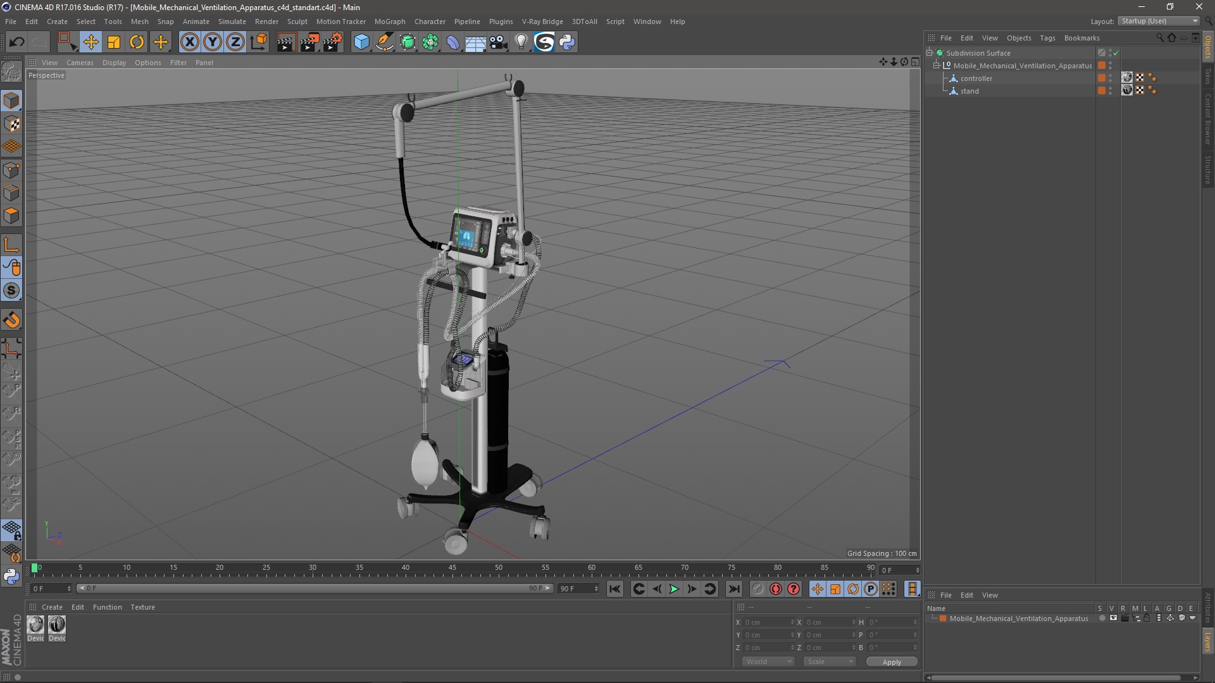Collapse Mobile_Mechanical_Ventilation_Apparatus null object

[937, 65]
